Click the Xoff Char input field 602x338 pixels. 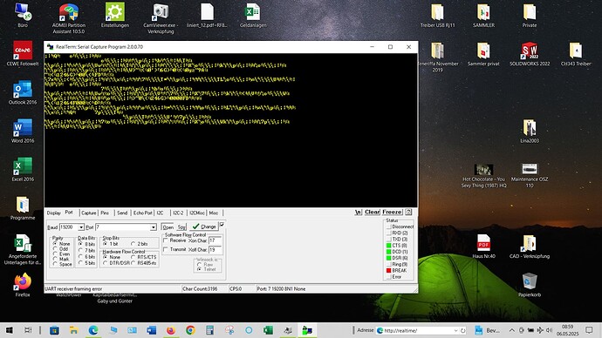point(215,249)
